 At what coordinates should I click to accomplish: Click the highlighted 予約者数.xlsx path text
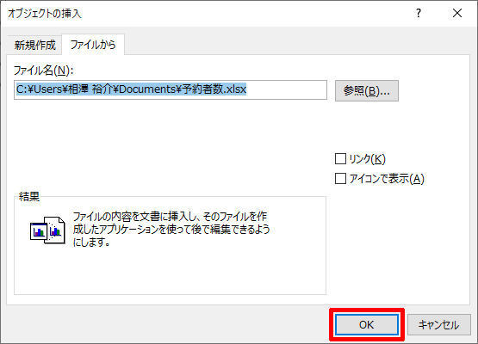pyautogui.click(x=214, y=89)
